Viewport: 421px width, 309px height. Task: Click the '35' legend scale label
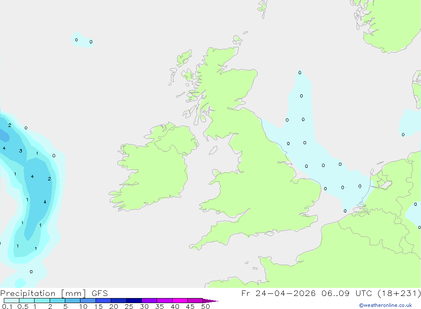click(x=160, y=306)
